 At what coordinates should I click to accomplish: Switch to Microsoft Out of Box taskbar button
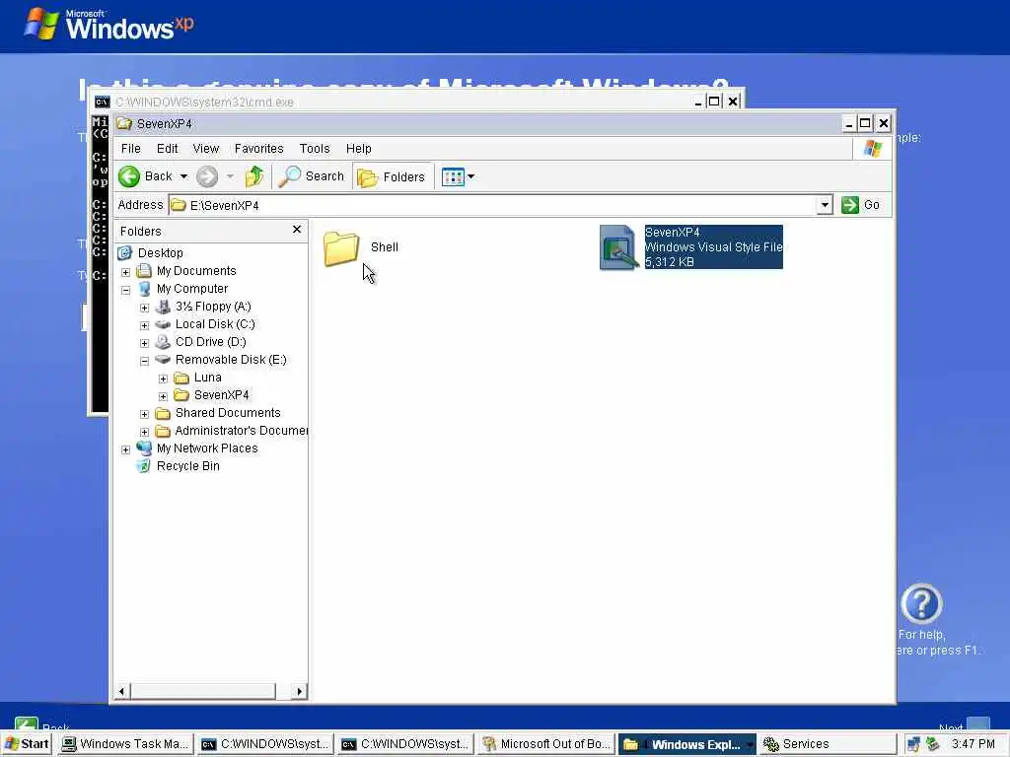click(546, 744)
